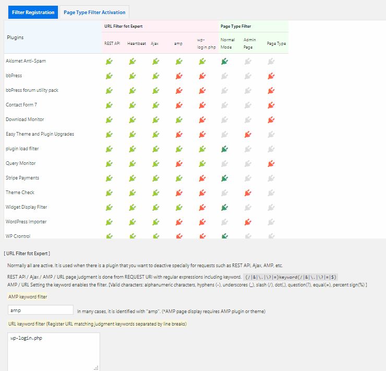
Task: Click the Admin Page column header
Action: (250, 43)
